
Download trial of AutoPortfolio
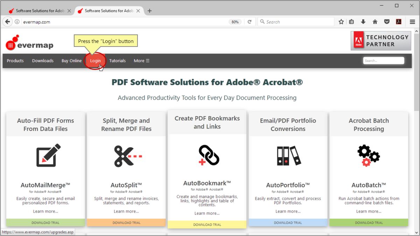click(x=288, y=223)
